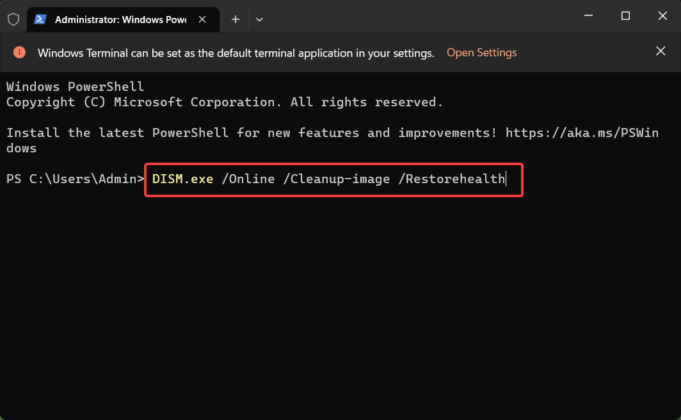Expand the new tab profile dropdown
This screenshot has width=681, height=420.
[x=259, y=19]
